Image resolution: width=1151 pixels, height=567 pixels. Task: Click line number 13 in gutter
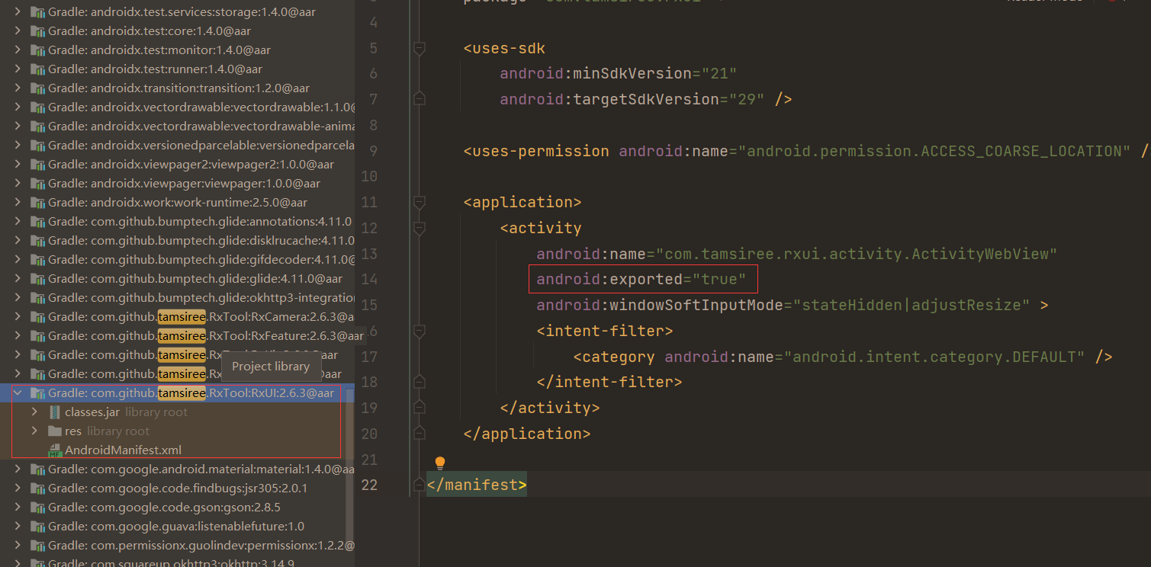tap(369, 254)
